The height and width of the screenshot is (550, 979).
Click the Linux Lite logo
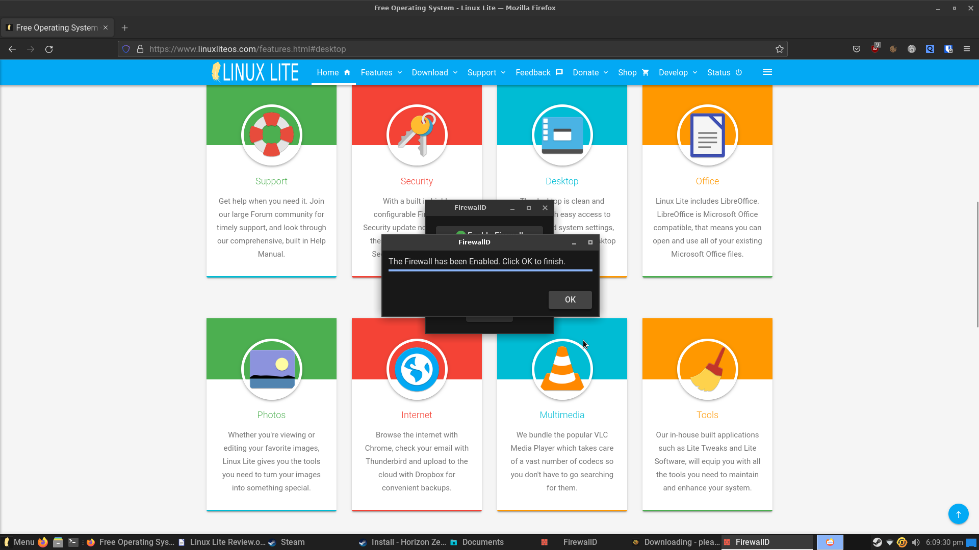(x=255, y=72)
